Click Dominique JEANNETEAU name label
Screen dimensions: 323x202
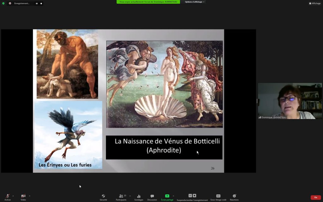point(274,117)
